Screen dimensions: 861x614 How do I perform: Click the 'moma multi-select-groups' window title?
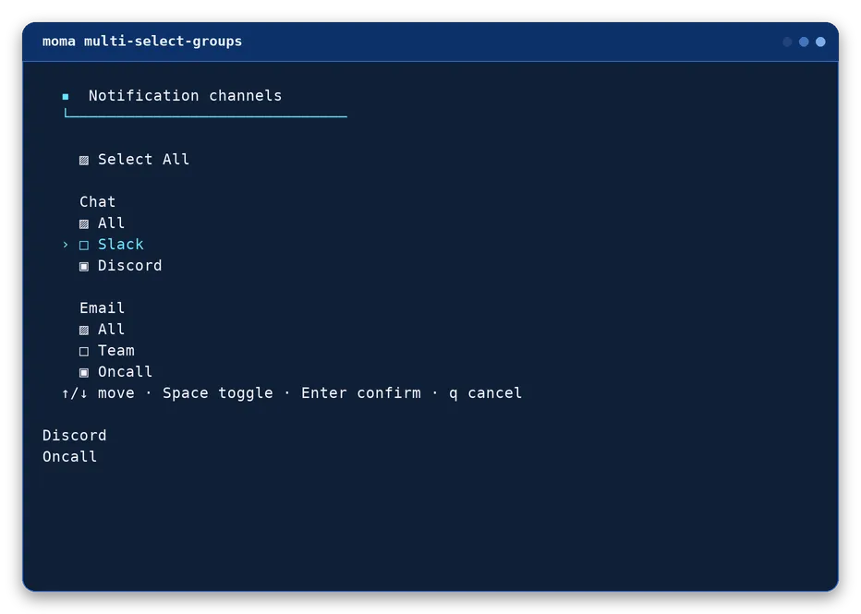click(142, 42)
